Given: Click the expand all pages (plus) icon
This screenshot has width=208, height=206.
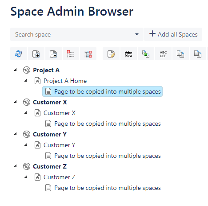Looking at the screenshot, I should pyautogui.click(x=36, y=54).
